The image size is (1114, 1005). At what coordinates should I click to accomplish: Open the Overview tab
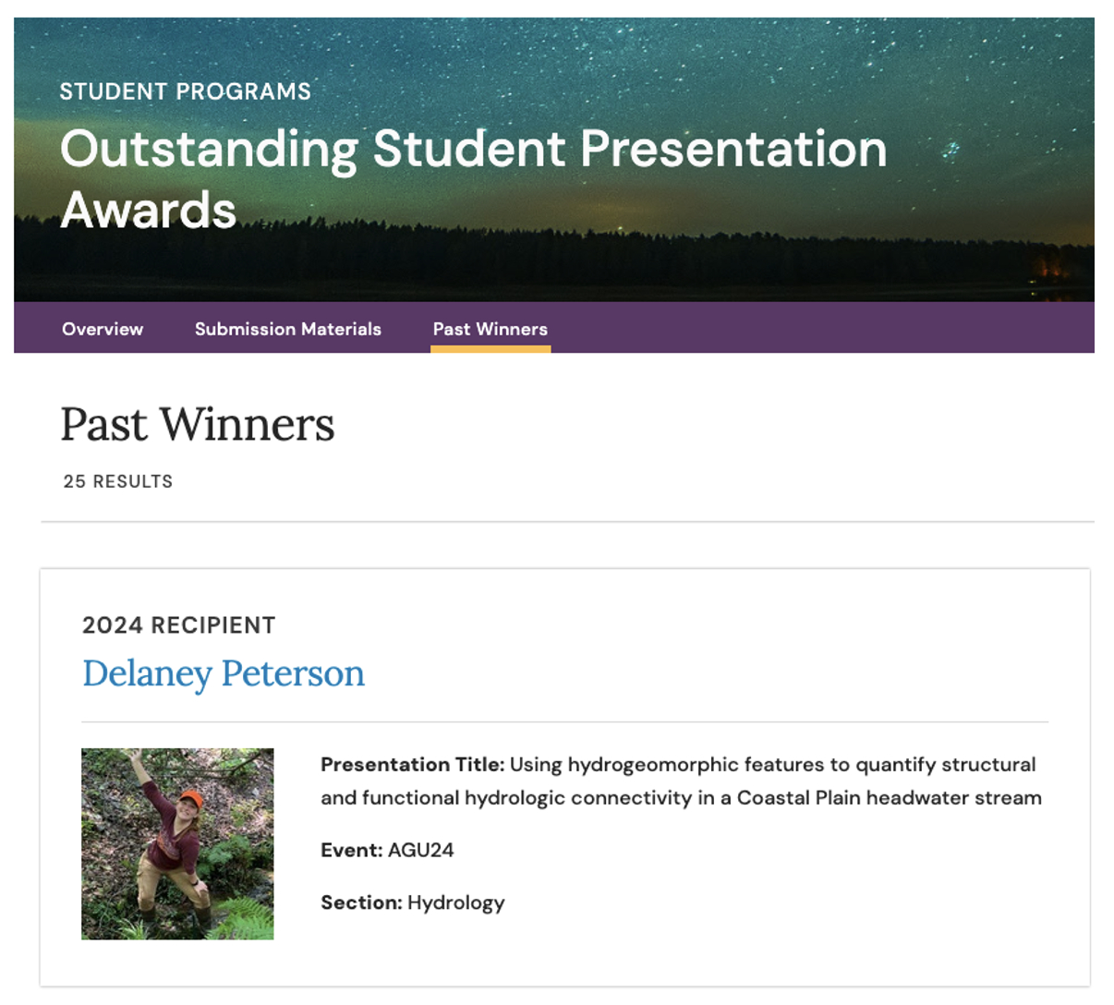(103, 329)
